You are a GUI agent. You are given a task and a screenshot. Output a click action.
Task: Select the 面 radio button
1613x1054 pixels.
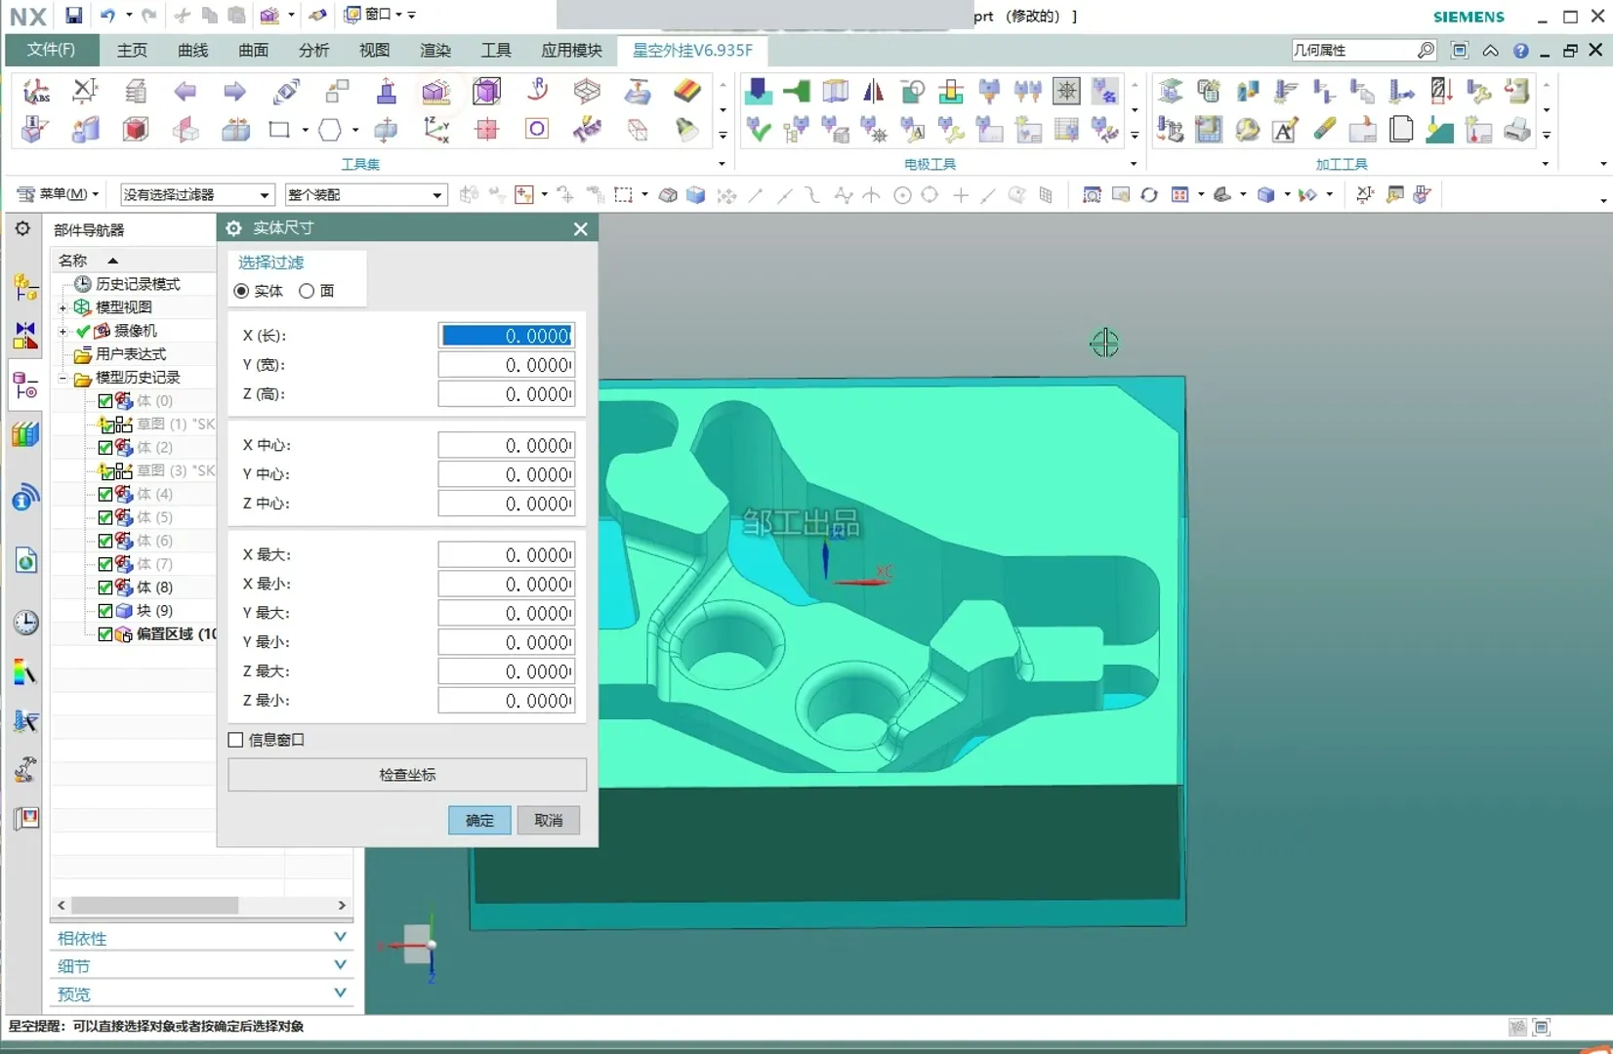307,291
